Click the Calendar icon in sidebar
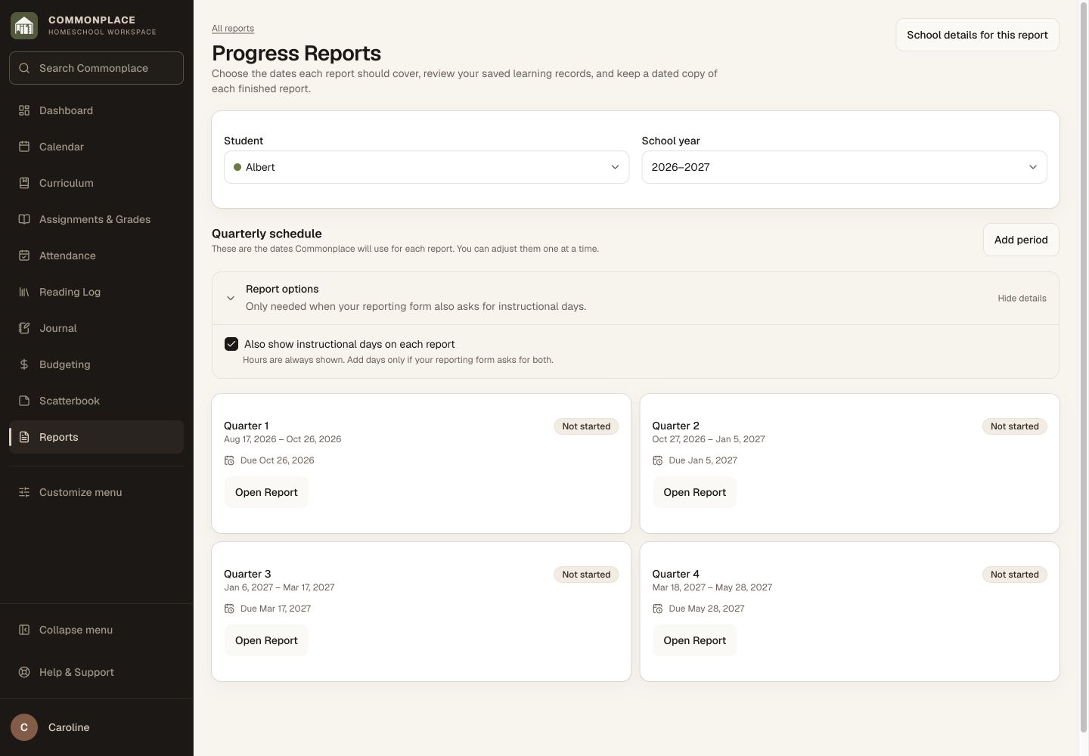 pyautogui.click(x=24, y=147)
